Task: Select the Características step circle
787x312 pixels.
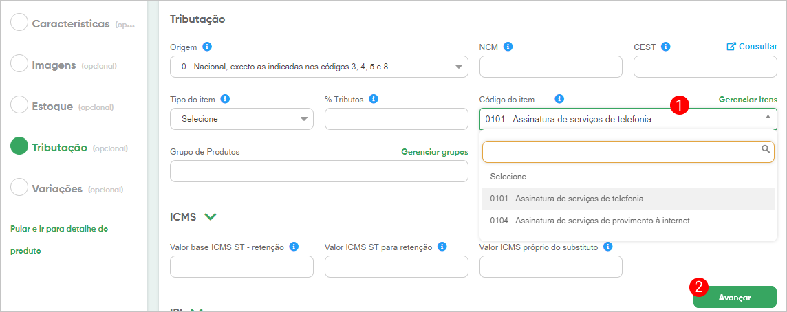Action: (19, 23)
